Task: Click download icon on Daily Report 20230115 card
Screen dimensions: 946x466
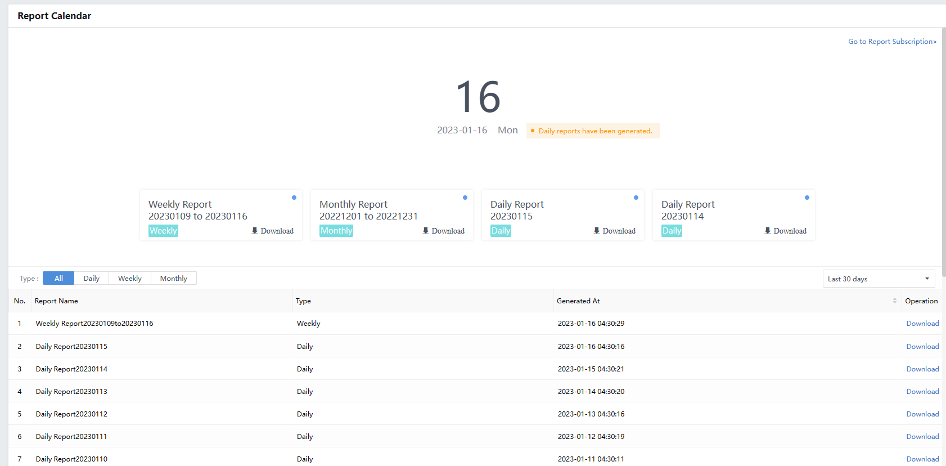Action: pos(597,231)
